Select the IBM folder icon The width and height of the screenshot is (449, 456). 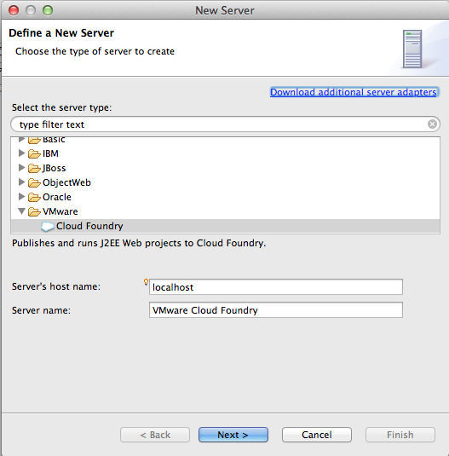pos(34,153)
